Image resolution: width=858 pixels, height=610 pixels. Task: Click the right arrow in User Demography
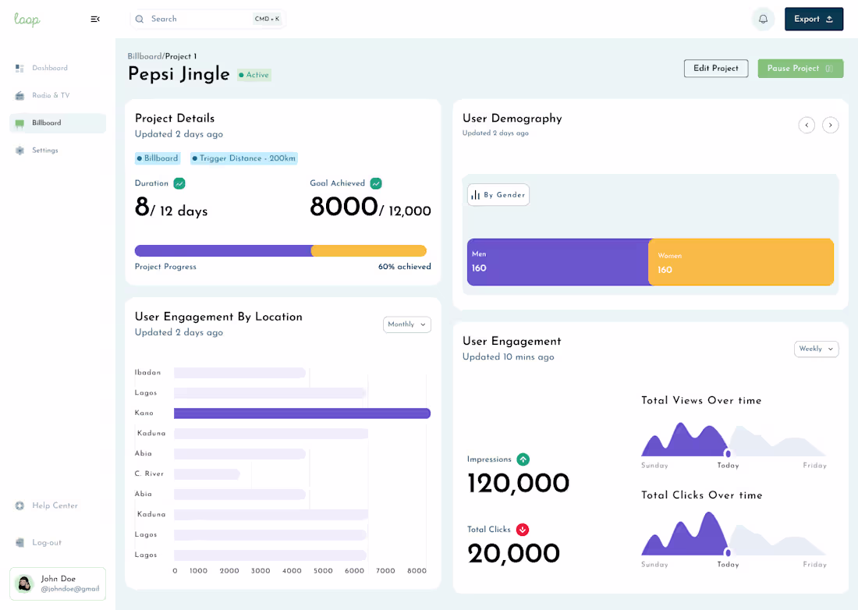tap(830, 125)
